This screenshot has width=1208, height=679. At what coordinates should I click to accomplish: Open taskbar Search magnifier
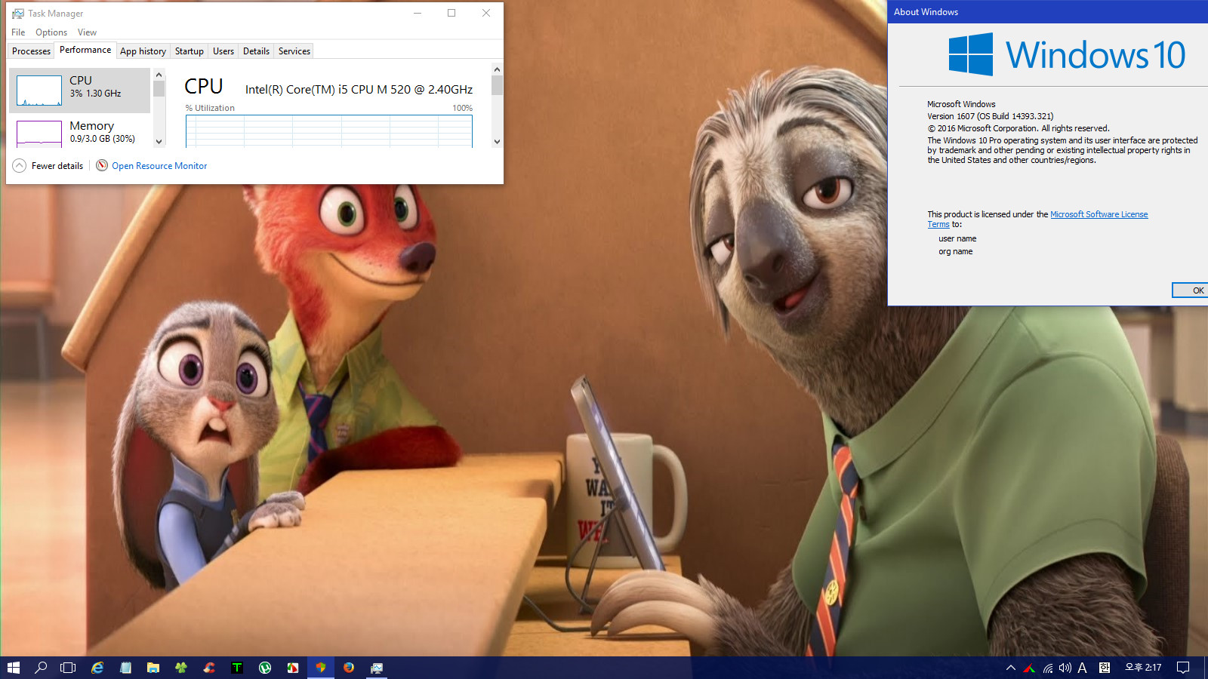coord(41,668)
